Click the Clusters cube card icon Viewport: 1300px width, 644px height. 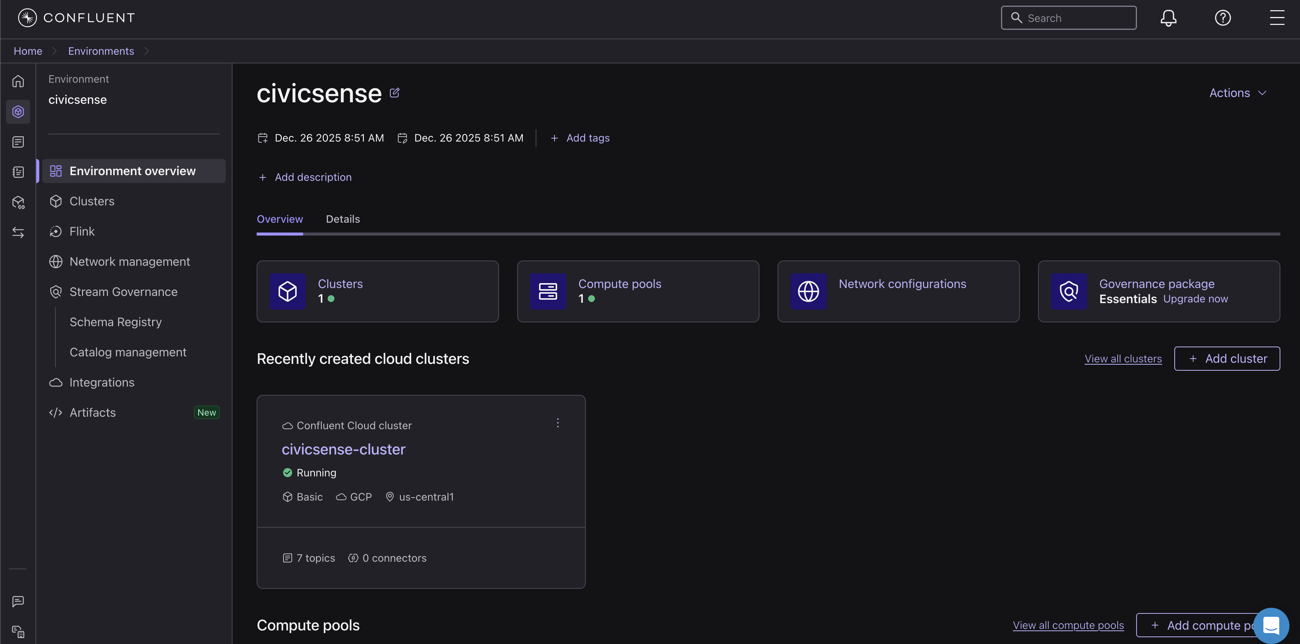tap(288, 291)
